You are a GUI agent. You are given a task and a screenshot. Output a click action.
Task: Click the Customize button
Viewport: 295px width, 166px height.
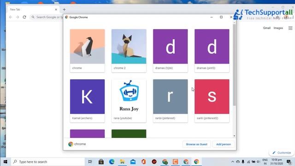click(x=282, y=153)
